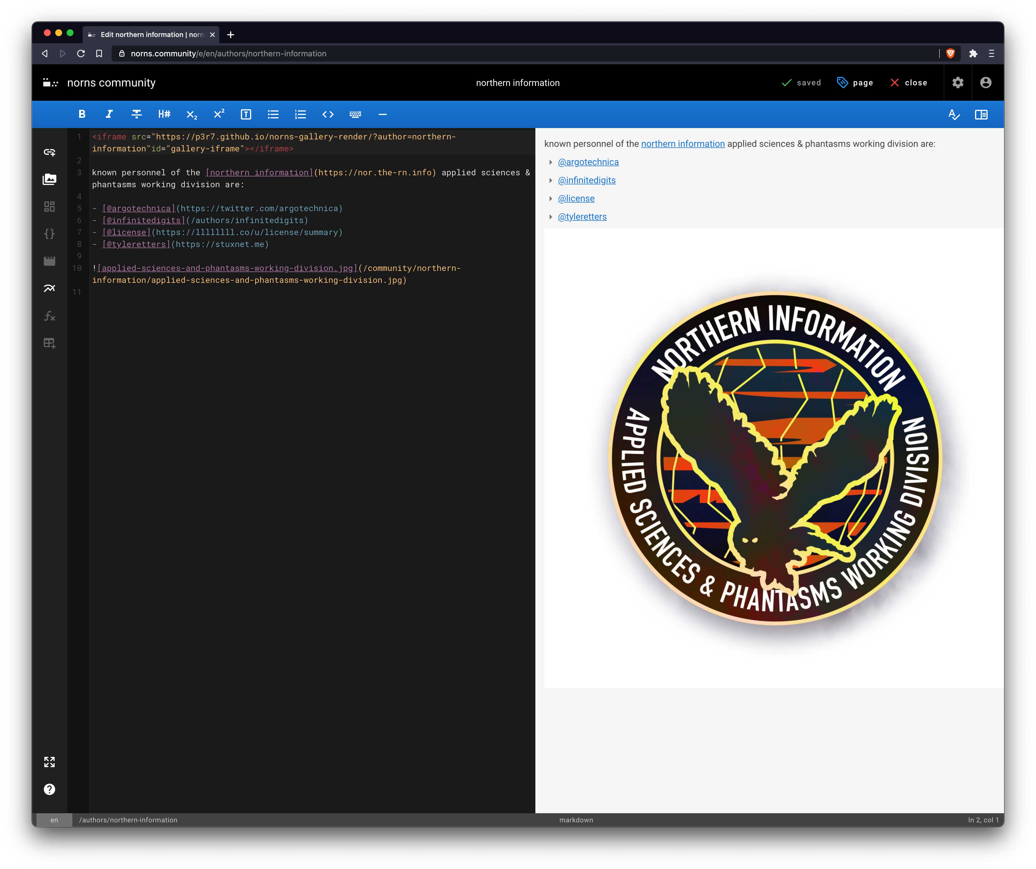Apply superscript formatting

(x=218, y=114)
